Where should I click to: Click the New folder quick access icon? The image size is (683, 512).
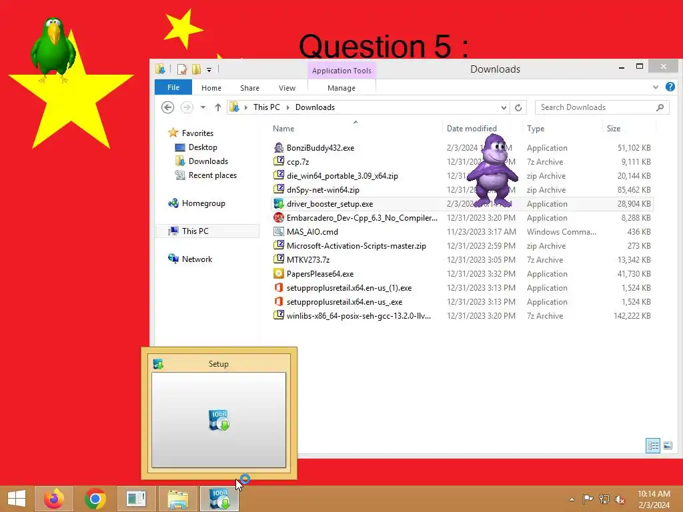coord(197,69)
